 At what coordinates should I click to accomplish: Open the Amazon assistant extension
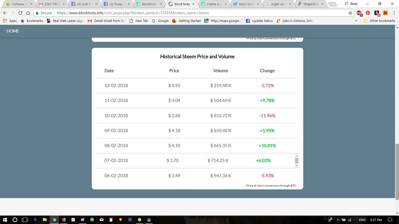coord(377,13)
